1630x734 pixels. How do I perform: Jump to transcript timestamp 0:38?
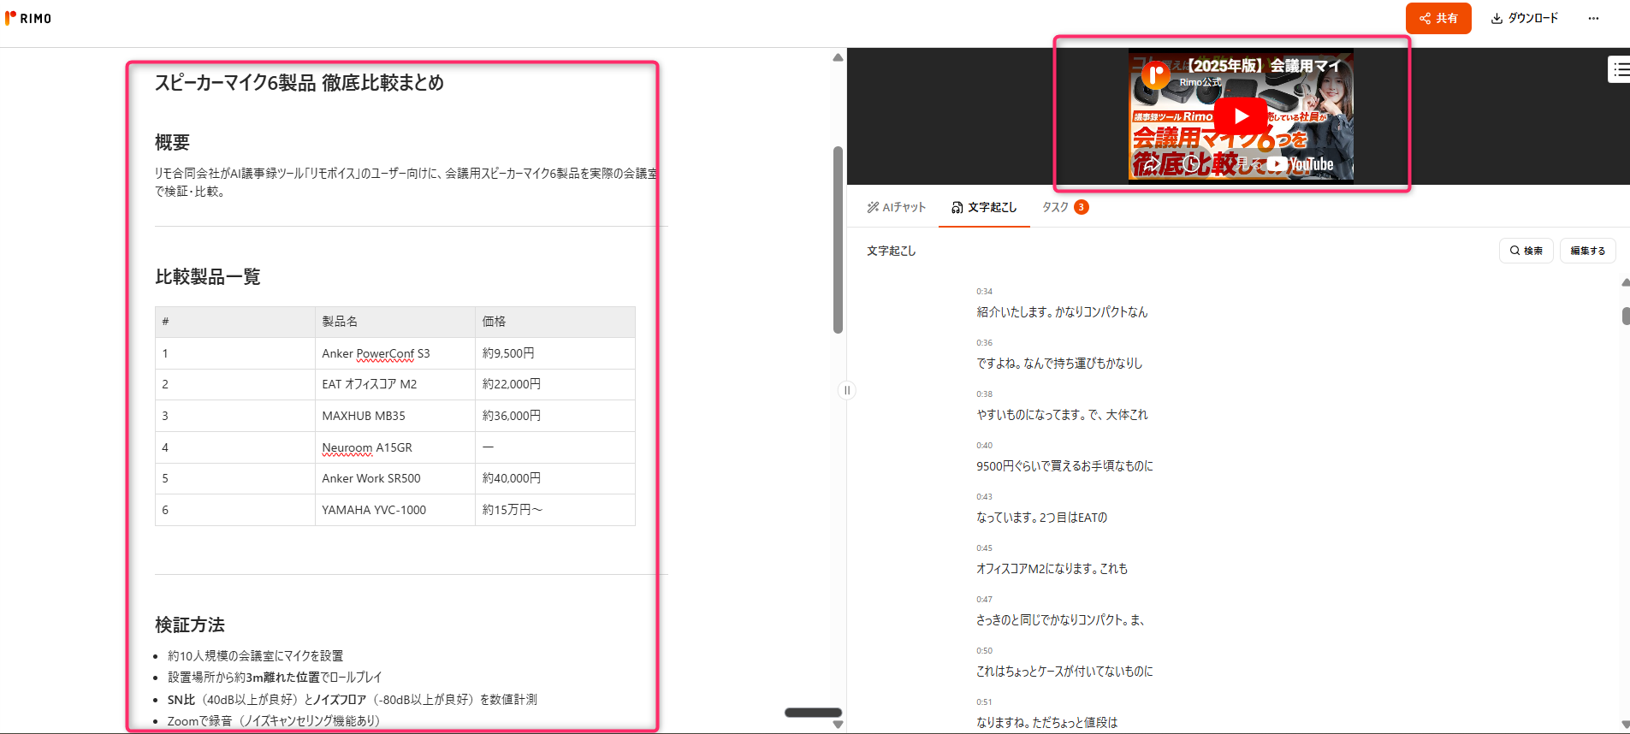click(x=984, y=394)
